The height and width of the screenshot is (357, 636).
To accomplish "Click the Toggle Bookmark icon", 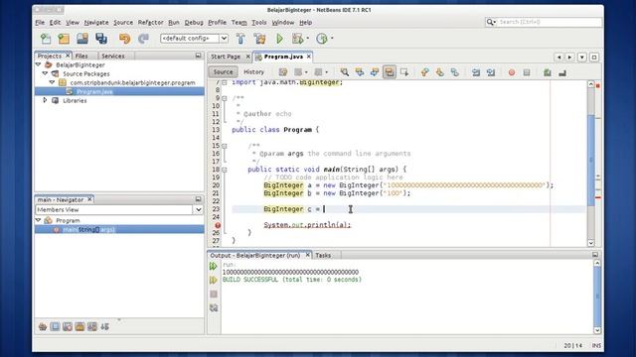I will [x=455, y=72].
